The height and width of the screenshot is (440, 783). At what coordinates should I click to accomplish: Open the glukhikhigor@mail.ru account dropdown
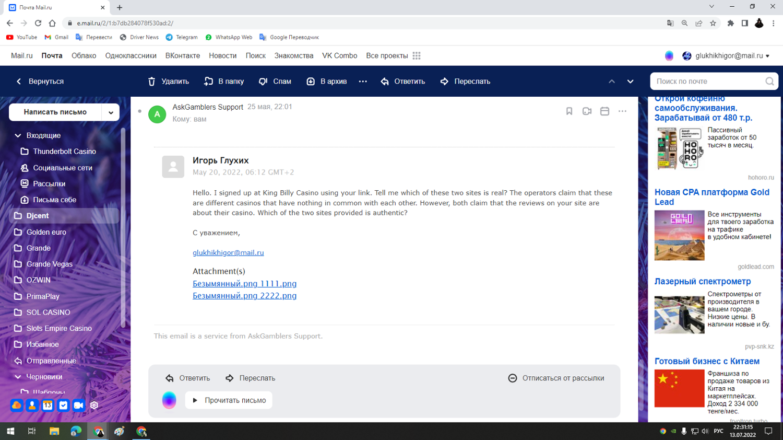click(733, 56)
